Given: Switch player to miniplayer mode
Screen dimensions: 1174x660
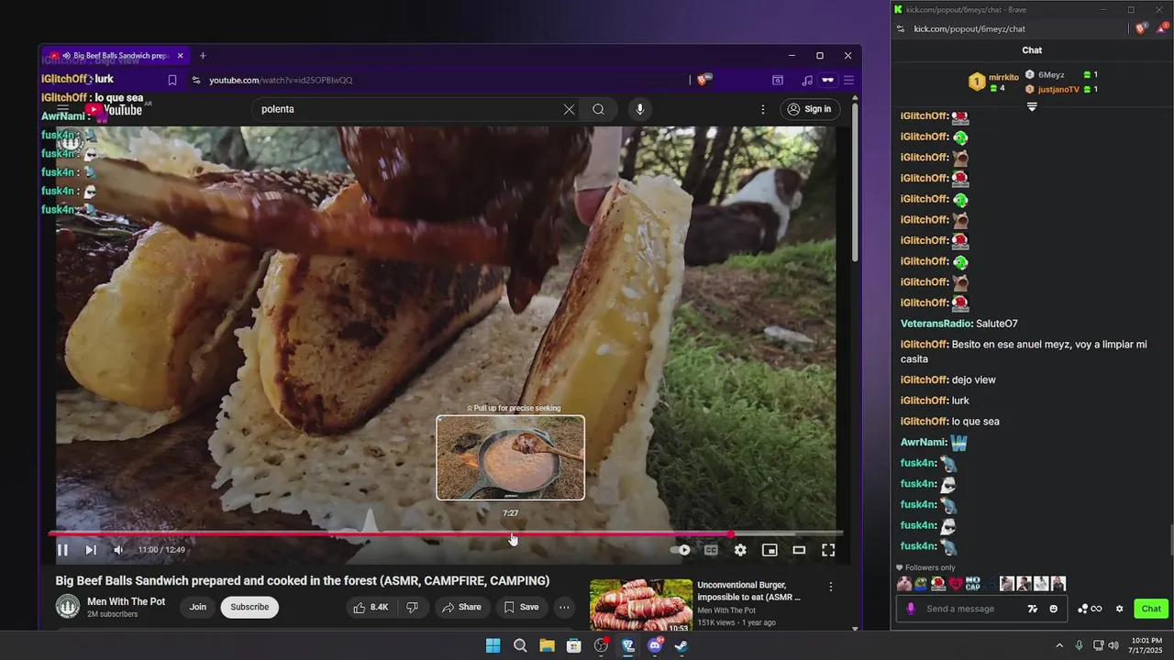Looking at the screenshot, I should coord(770,550).
